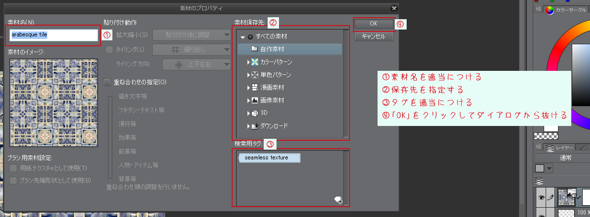Open the レイヤー panel menu icon
The width and height of the screenshot is (590, 217).
(538, 147)
